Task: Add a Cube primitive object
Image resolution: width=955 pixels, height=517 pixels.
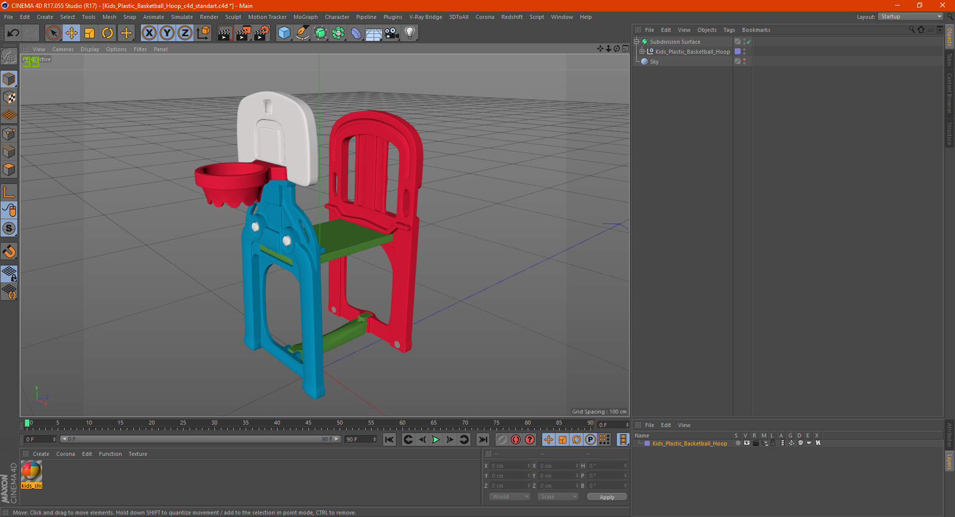Action: 284,33
